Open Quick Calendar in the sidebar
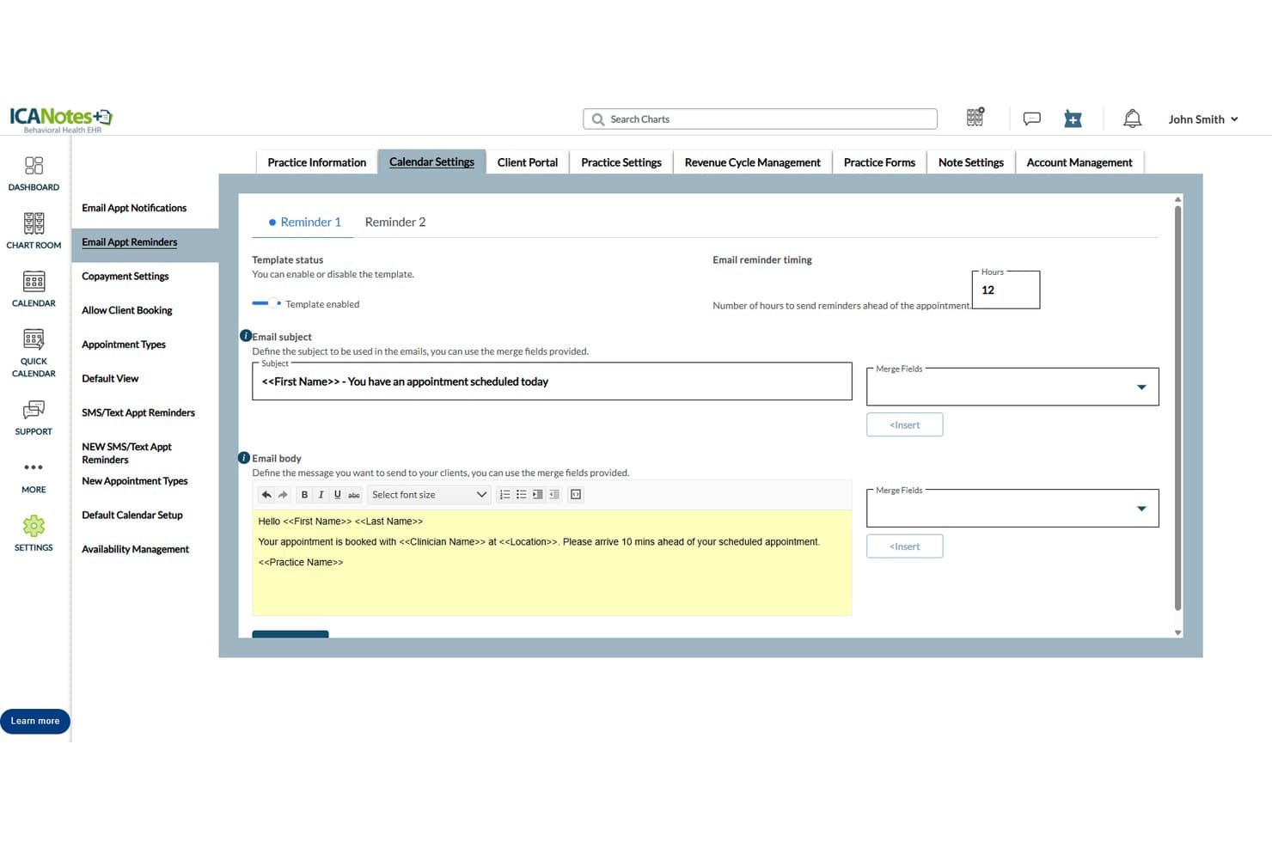Viewport: 1272px width, 848px height. point(34,353)
